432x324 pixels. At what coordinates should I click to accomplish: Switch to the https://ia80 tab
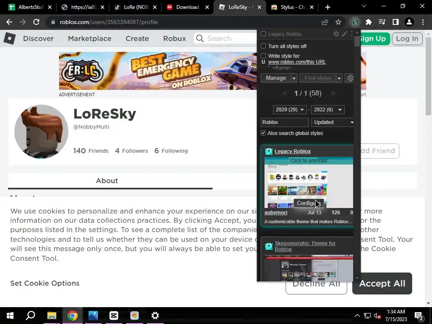[83, 7]
